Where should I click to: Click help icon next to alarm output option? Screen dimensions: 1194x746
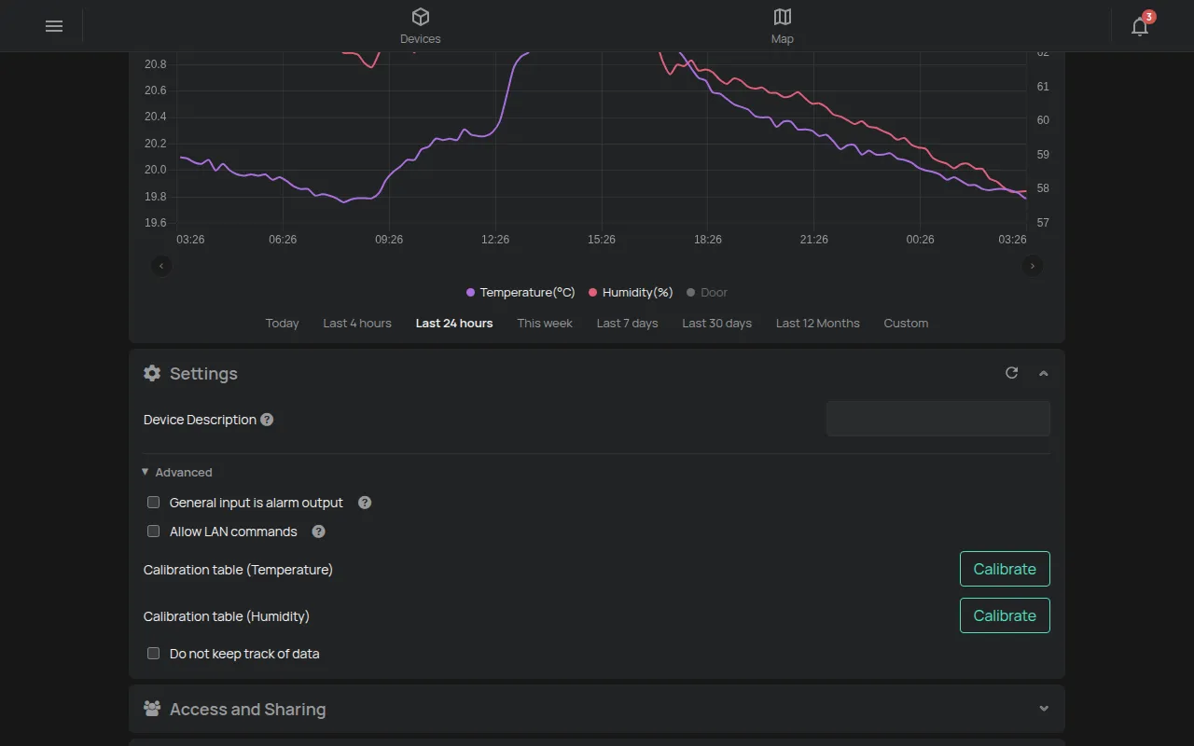tap(365, 503)
